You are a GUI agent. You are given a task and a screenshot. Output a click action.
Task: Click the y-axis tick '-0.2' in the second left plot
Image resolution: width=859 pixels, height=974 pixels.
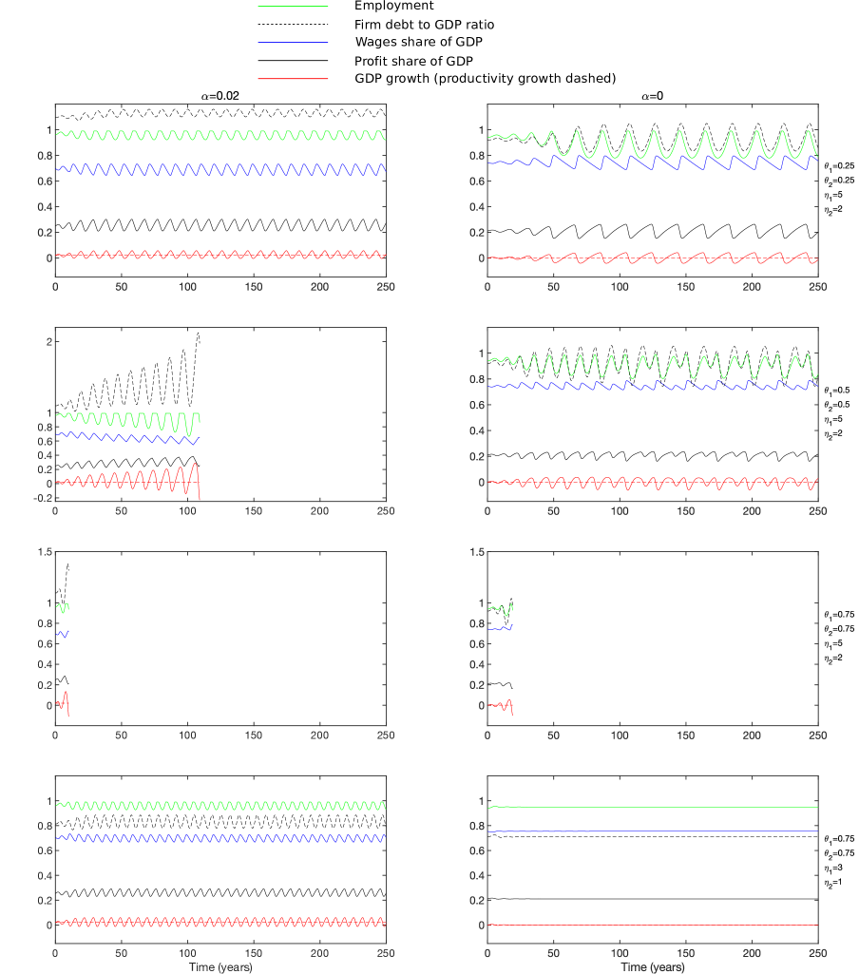43,498
